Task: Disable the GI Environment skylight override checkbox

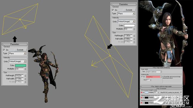Action: pos(141,92)
